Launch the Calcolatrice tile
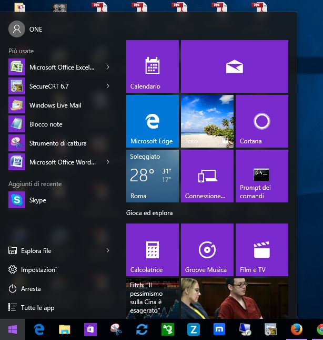323x340 pixels. (153, 250)
